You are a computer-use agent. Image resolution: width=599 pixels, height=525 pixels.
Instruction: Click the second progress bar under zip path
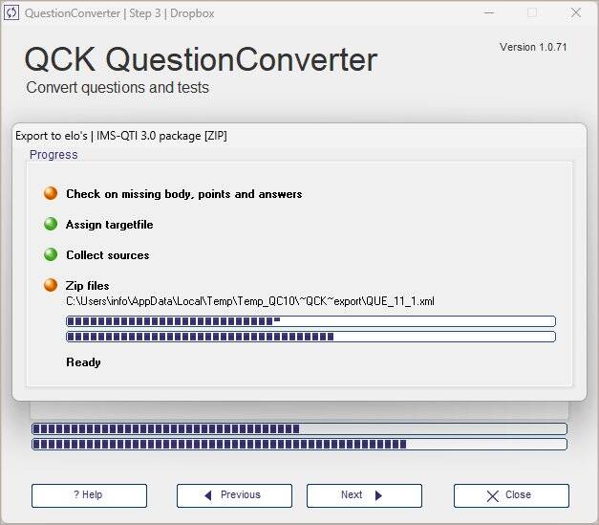tap(310, 337)
